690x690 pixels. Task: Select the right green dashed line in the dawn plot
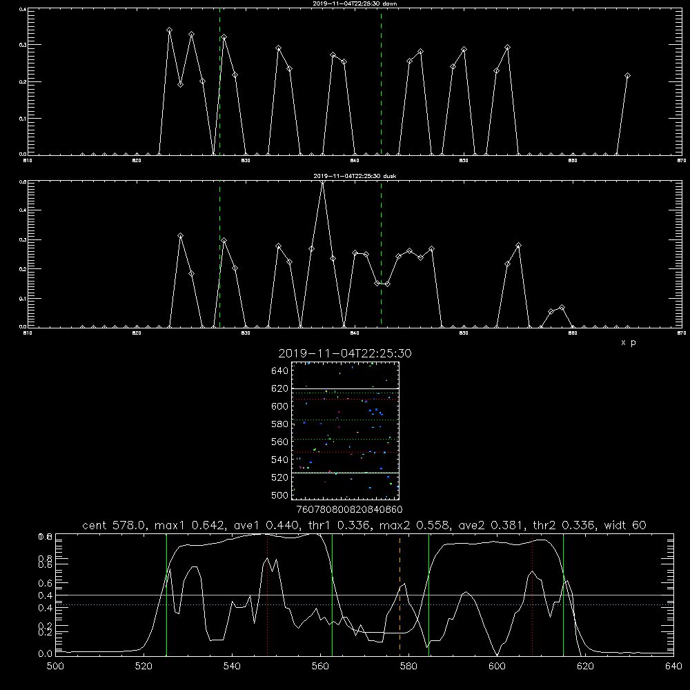(x=381, y=81)
